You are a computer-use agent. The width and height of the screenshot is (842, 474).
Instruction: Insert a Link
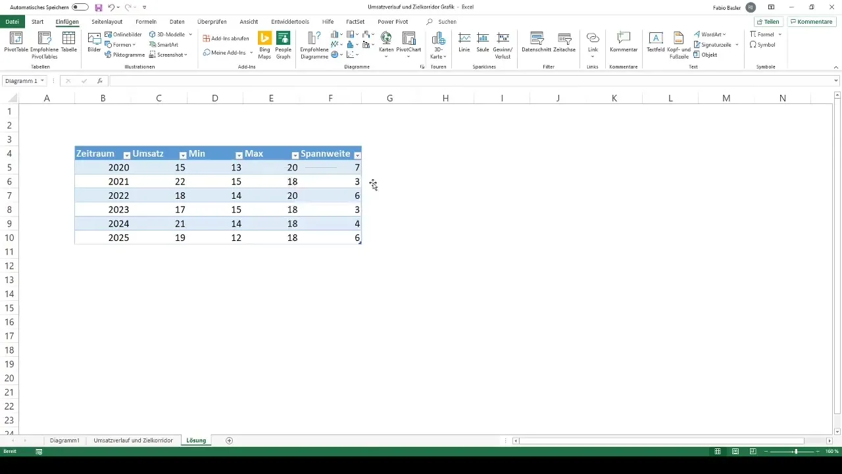593,43
